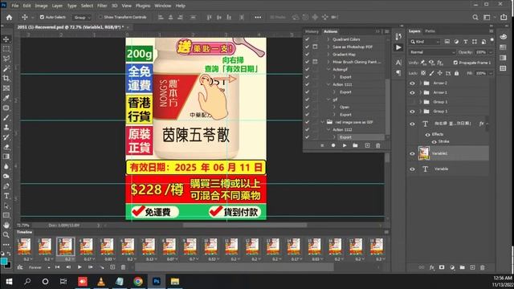The image size is (514, 289).
Task: Click the Home icon in options bar
Action: (x=9, y=18)
